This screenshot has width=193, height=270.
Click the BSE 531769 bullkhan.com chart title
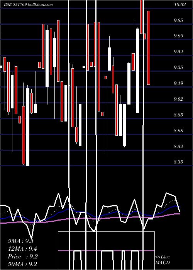[28, 5]
